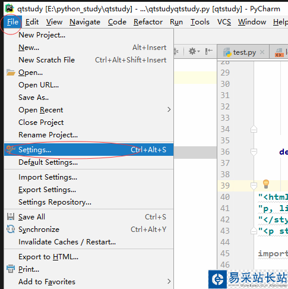Viewport: 288px width, 289px height.
Task: Choose Export Settings...
Action: [x=88, y=190]
